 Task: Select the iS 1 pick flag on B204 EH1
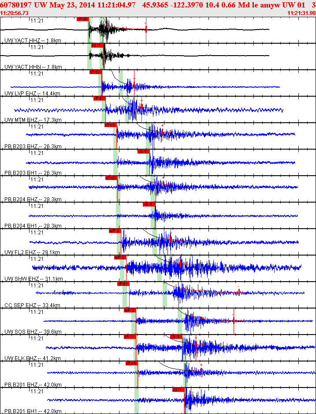point(149,204)
